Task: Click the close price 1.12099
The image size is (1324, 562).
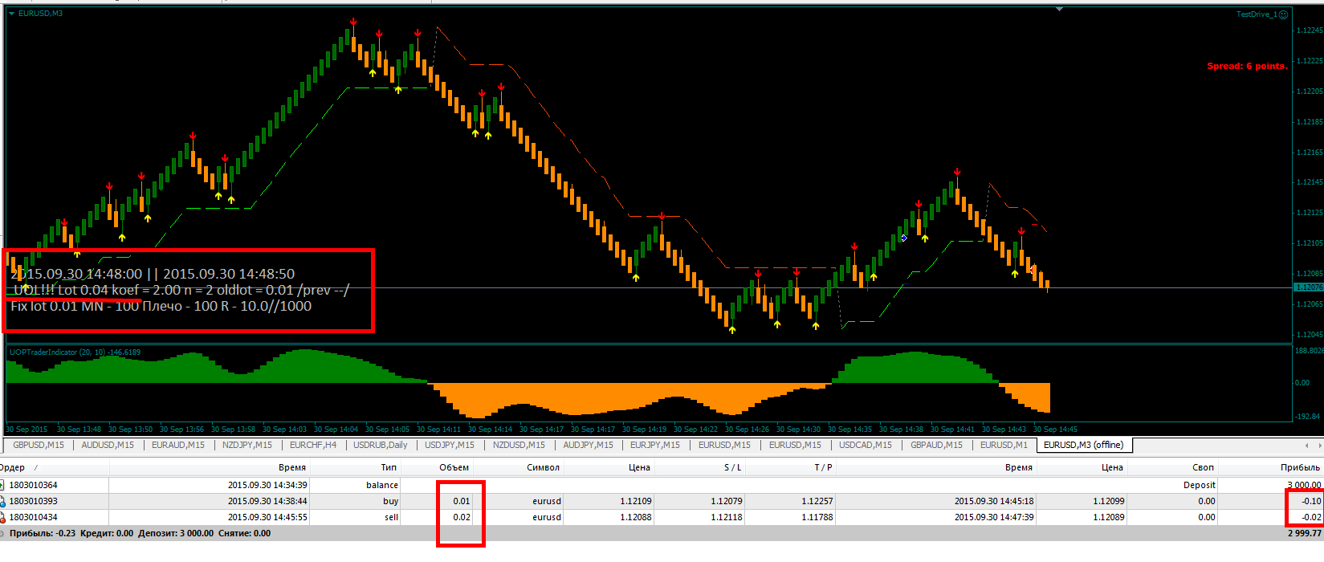Action: click(1108, 501)
